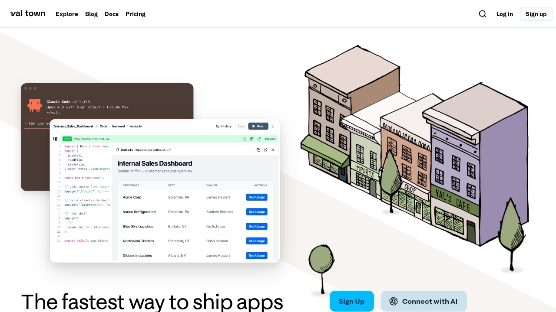
Task: Click Log in
Action: pyautogui.click(x=505, y=14)
